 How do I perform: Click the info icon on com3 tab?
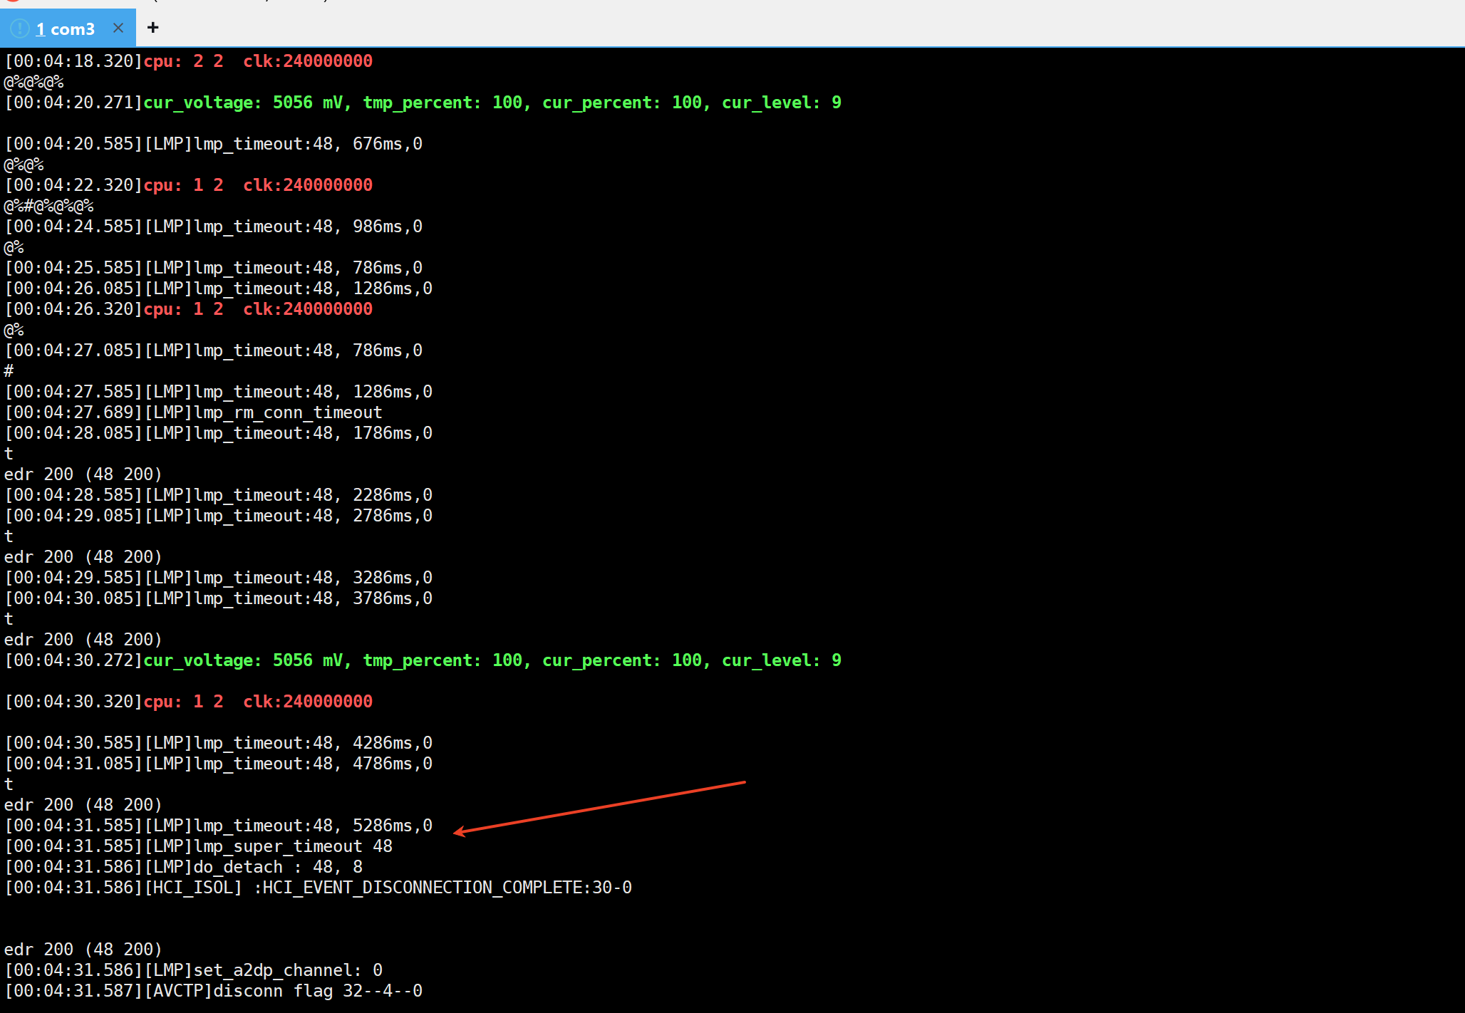20,28
